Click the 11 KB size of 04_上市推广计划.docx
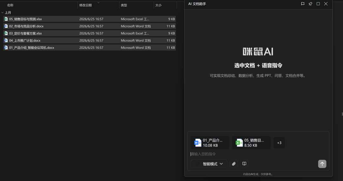343x181 pixels. click(x=171, y=41)
